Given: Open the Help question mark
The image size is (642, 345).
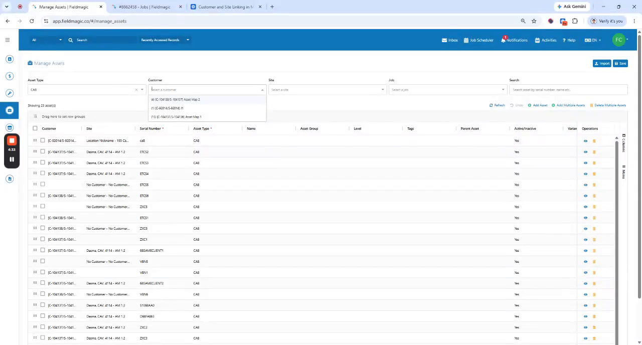Looking at the screenshot, I should pos(569,40).
